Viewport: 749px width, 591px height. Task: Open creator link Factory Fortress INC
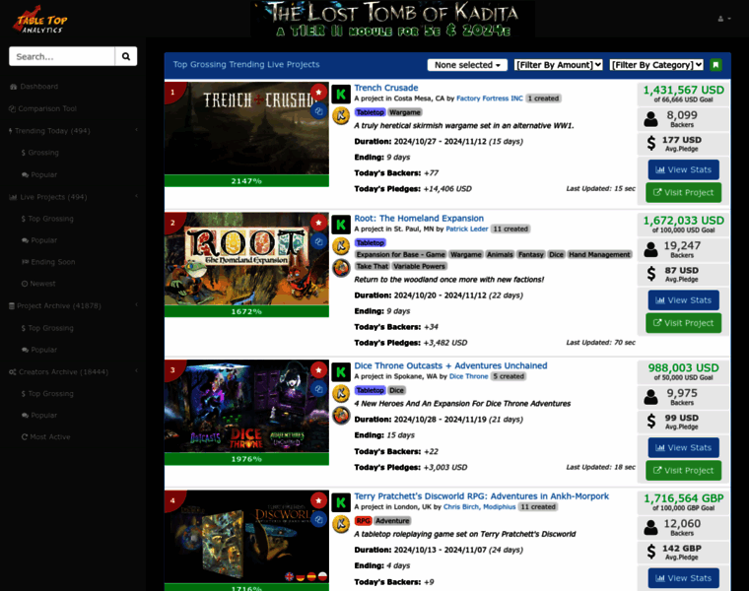click(490, 98)
